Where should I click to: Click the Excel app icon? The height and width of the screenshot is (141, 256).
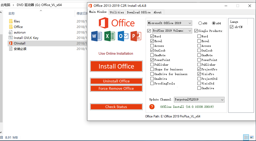(110, 36)
